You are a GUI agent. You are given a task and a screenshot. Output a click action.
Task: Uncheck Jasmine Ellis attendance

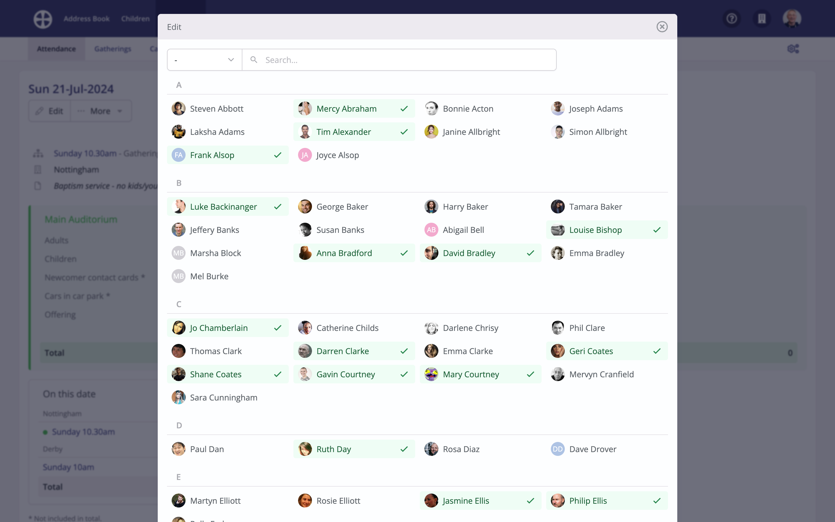481,500
